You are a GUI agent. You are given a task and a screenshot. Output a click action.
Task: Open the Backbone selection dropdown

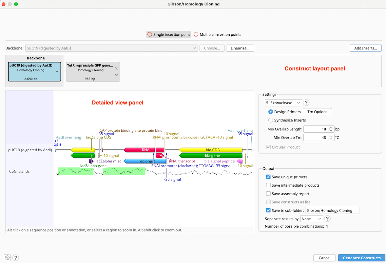tap(111, 48)
